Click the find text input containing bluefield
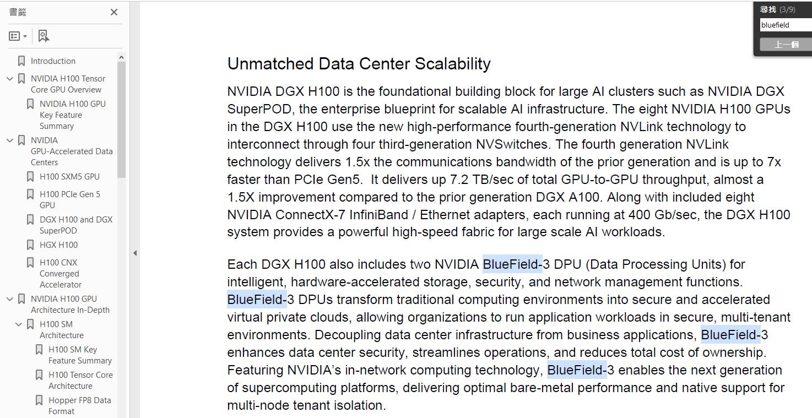Screen dimensions: 812x418 (786, 25)
